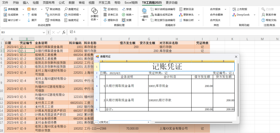The height and width of the screenshot is (133, 280).
Task: Click the 字段筛选 icon
Action: coord(47,20)
